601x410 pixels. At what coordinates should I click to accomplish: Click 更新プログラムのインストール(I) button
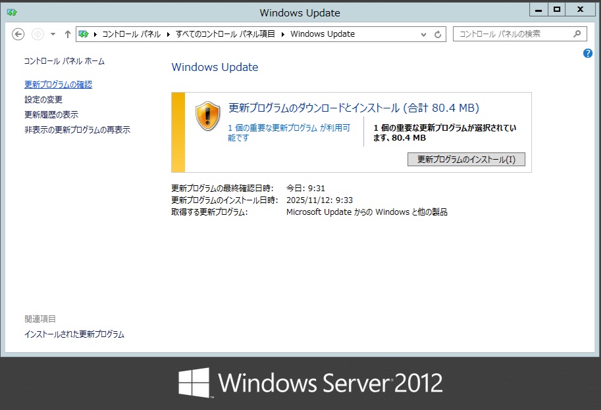[466, 160]
